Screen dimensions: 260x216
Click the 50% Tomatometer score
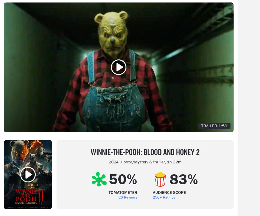pyautogui.click(x=123, y=179)
